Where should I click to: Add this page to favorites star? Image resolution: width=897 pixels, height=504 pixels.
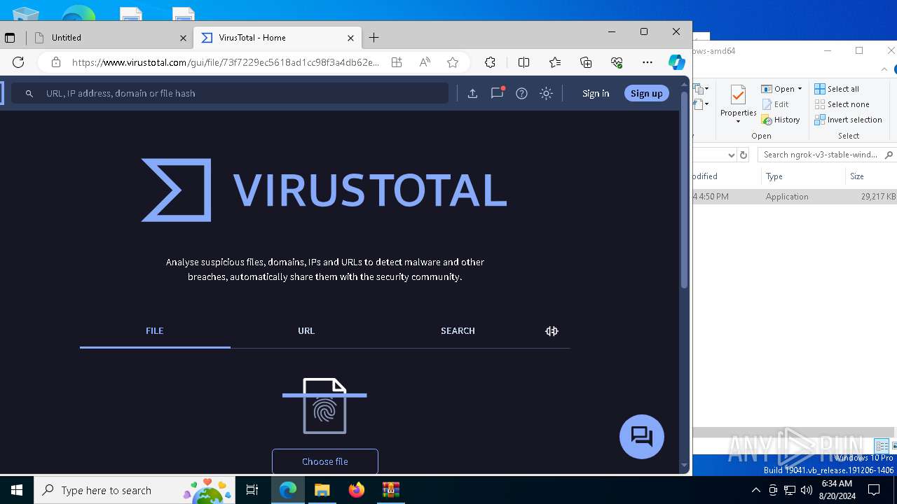tap(453, 62)
